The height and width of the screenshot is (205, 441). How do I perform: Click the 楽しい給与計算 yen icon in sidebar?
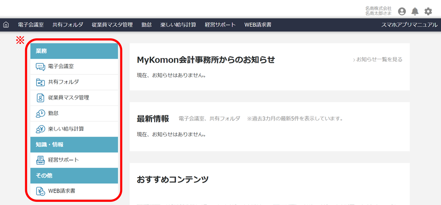point(40,129)
